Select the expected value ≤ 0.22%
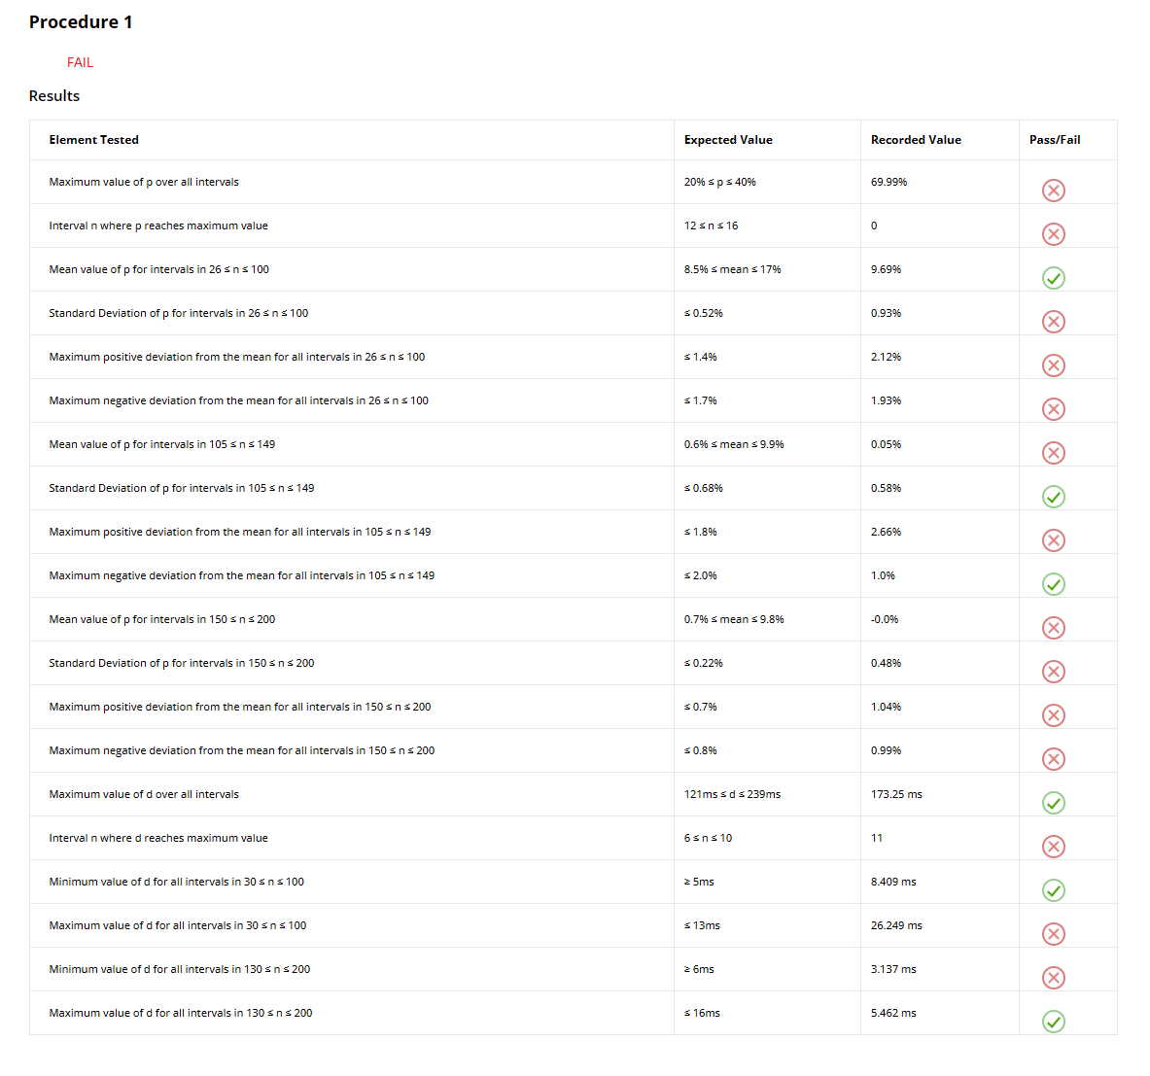The height and width of the screenshot is (1076, 1150). [704, 663]
